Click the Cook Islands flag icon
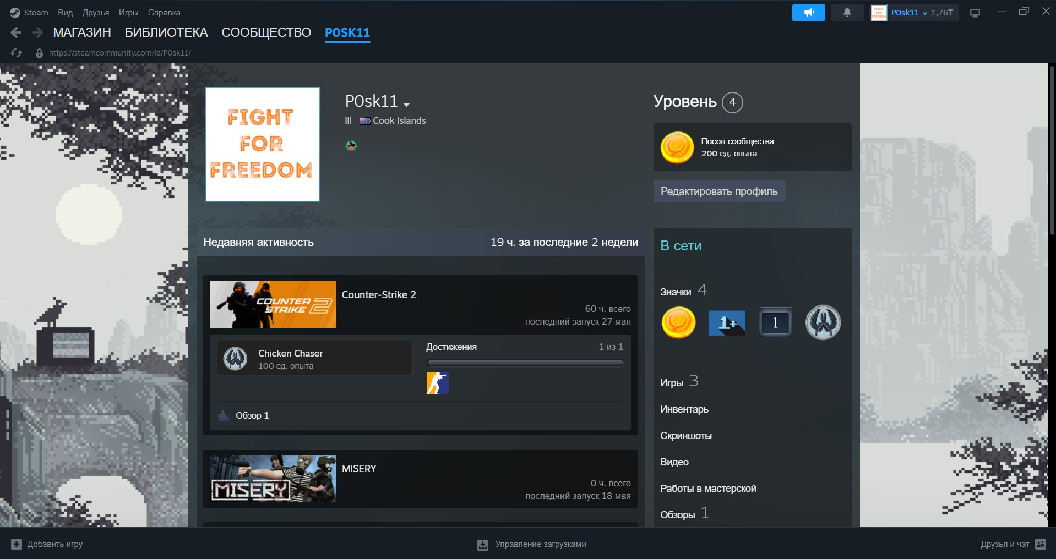 [x=364, y=120]
